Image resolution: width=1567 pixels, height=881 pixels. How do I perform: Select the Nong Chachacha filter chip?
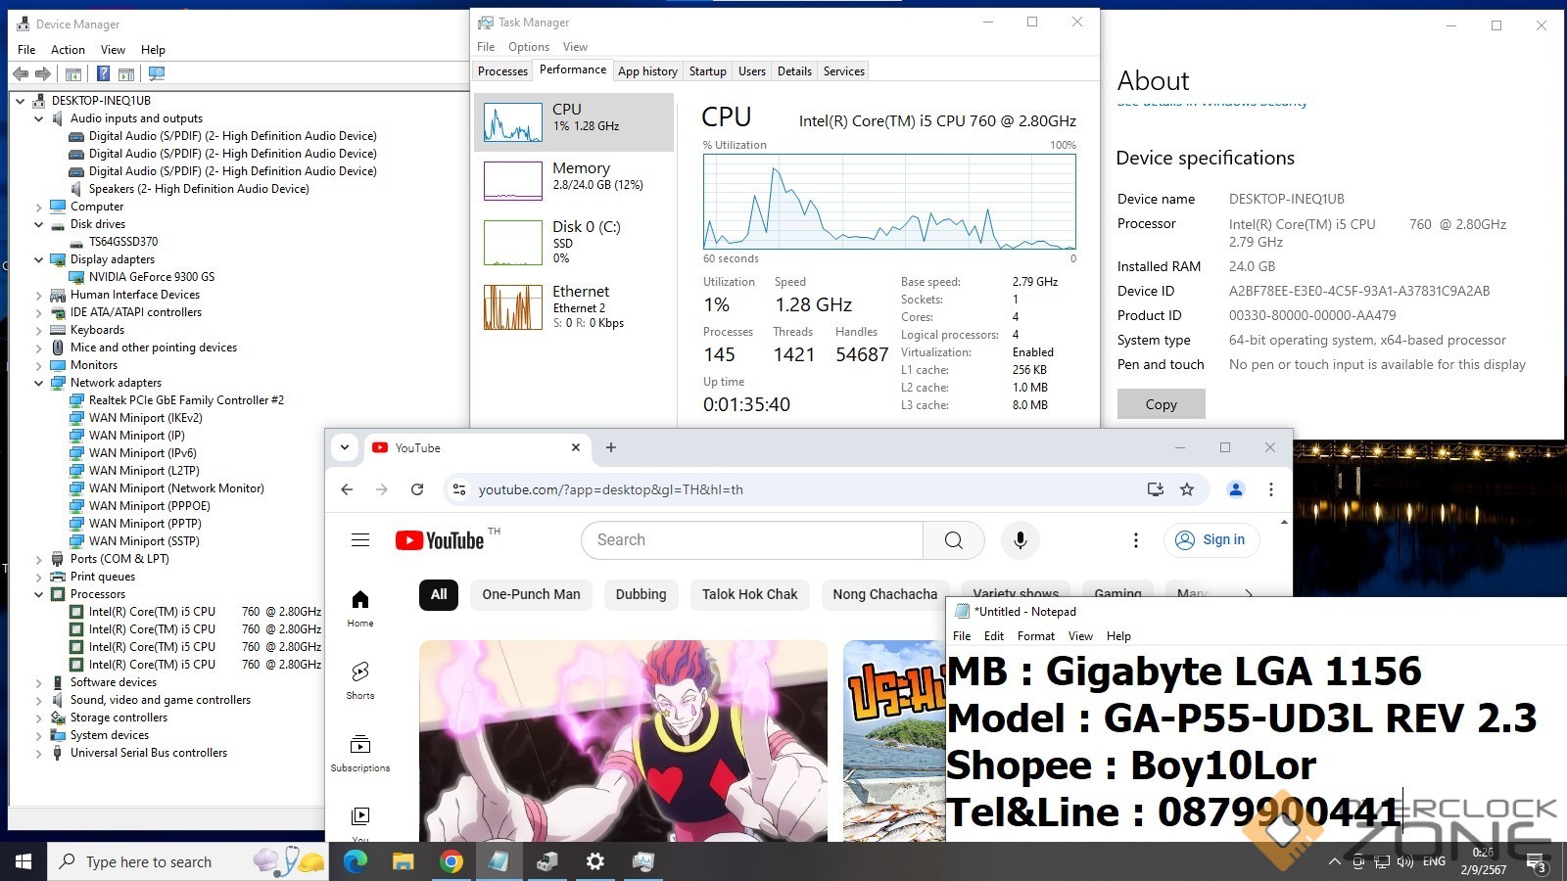pyautogui.click(x=884, y=594)
